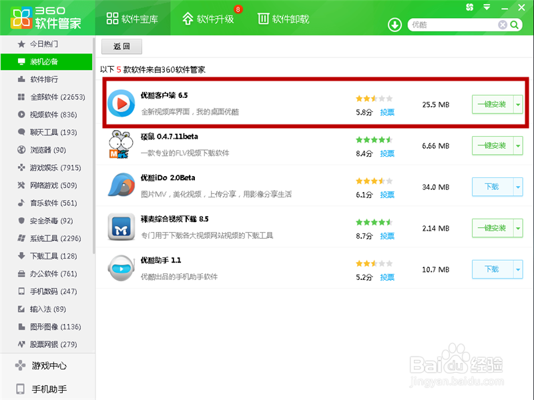
Task: Select the 今日热门 category in the sidebar
Action: click(40, 45)
